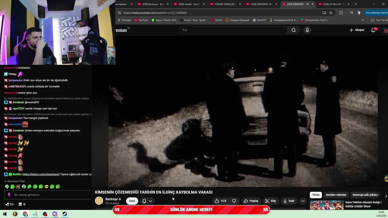Open OBS recording icon in the taskbar
This screenshot has width=388, height=218.
[45, 214]
